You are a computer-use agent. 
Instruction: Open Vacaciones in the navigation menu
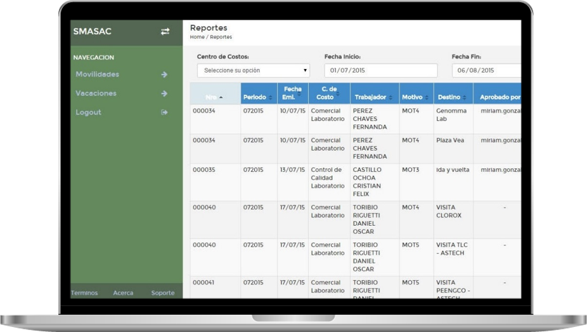click(96, 94)
